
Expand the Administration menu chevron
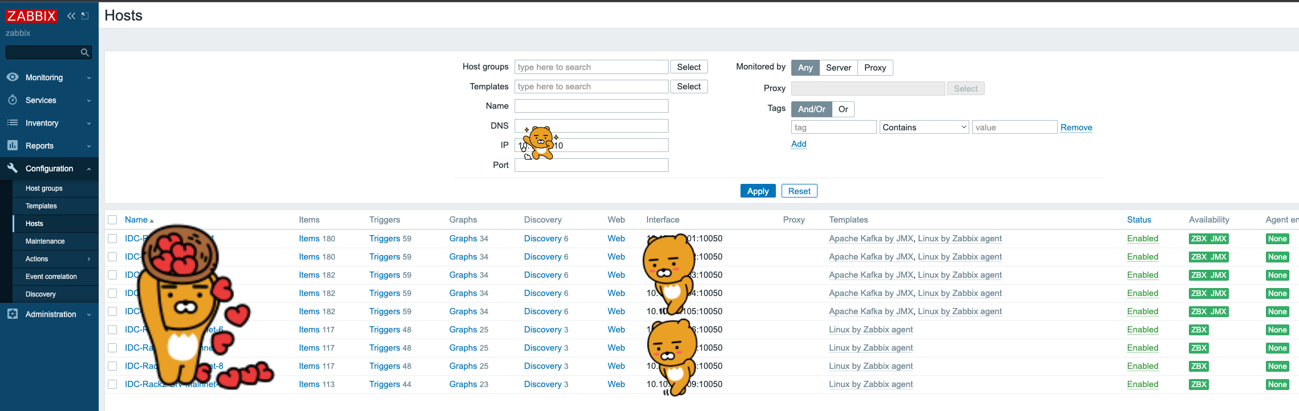89,315
